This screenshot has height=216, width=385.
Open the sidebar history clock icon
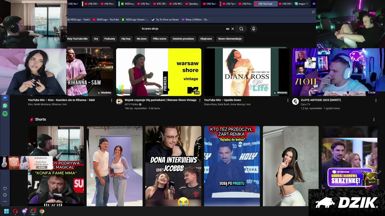click(5, 195)
